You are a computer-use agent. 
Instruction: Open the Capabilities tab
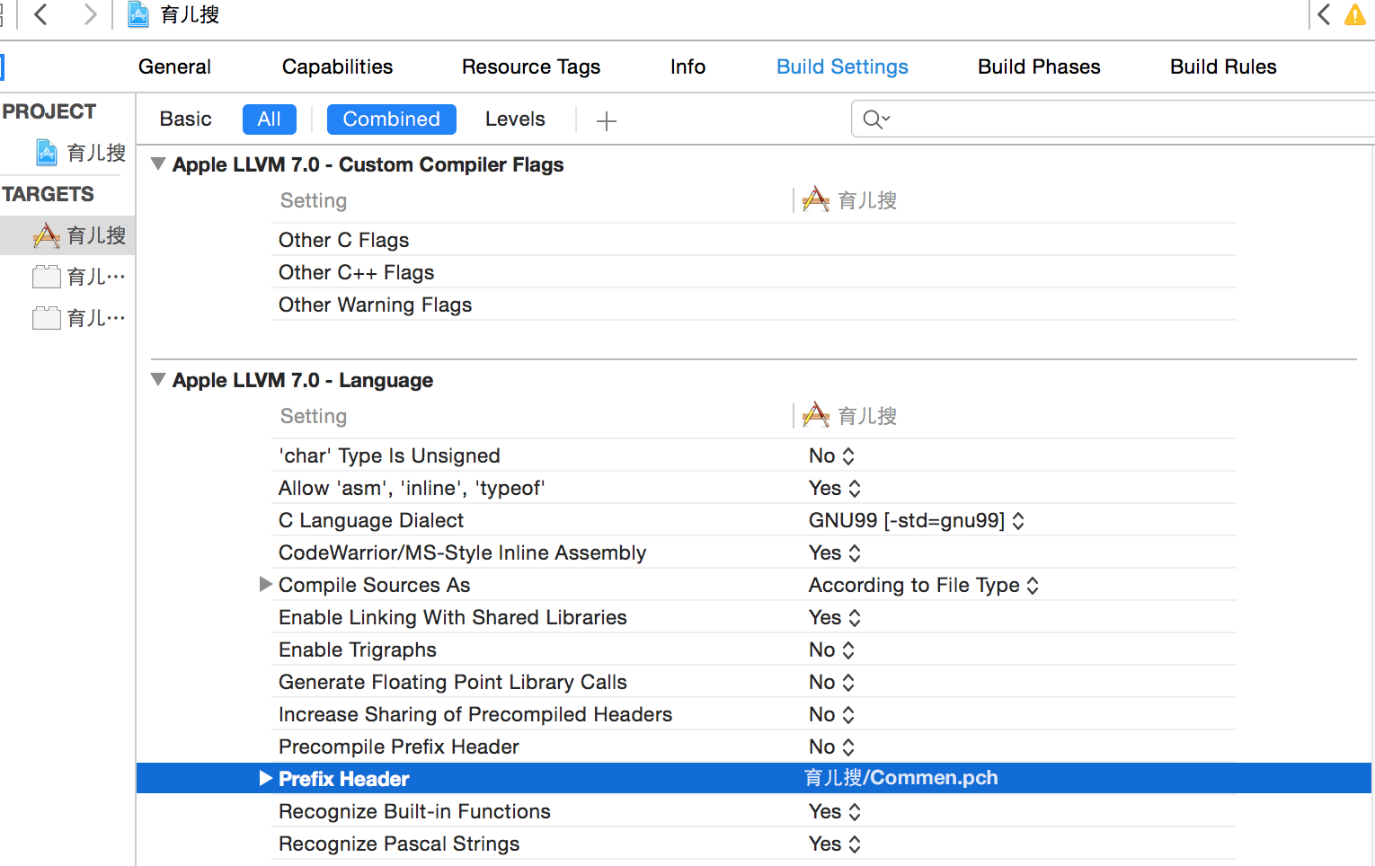337,66
